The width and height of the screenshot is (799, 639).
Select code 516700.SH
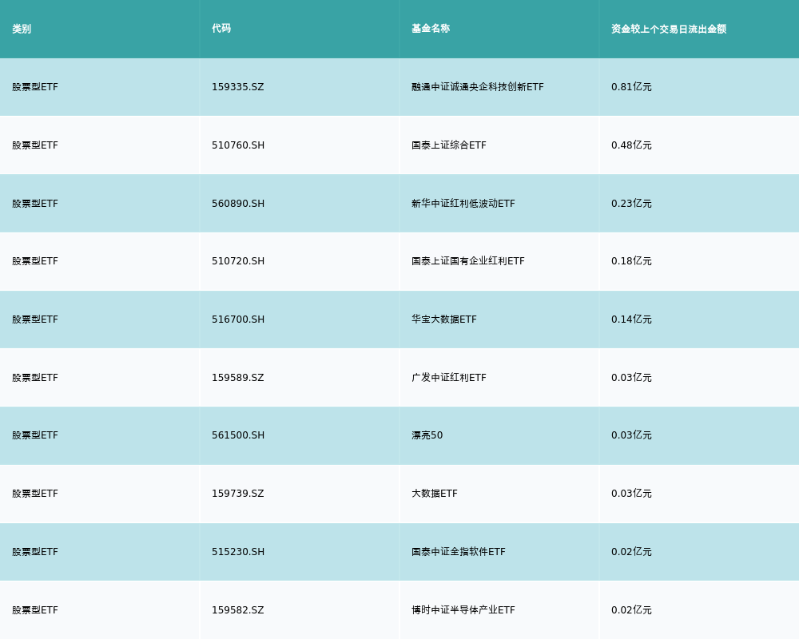click(x=238, y=319)
